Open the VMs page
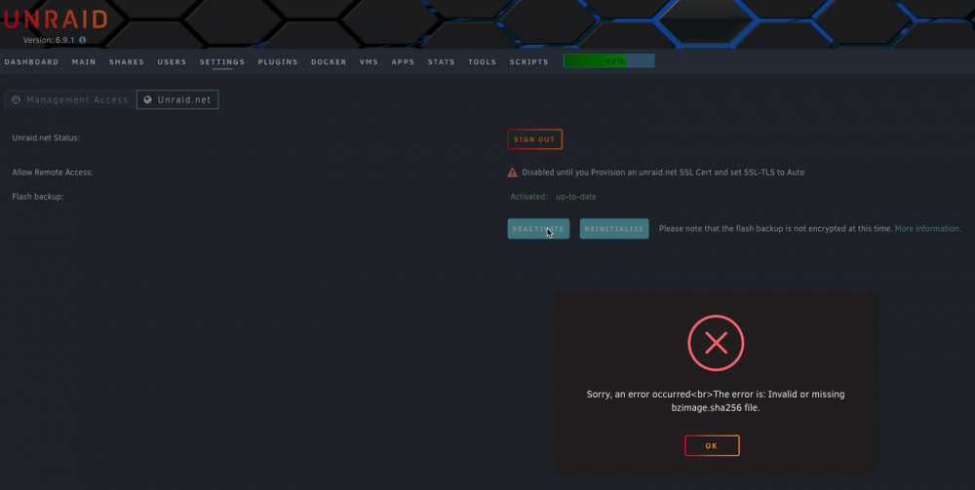Image resolution: width=975 pixels, height=490 pixels. click(369, 62)
